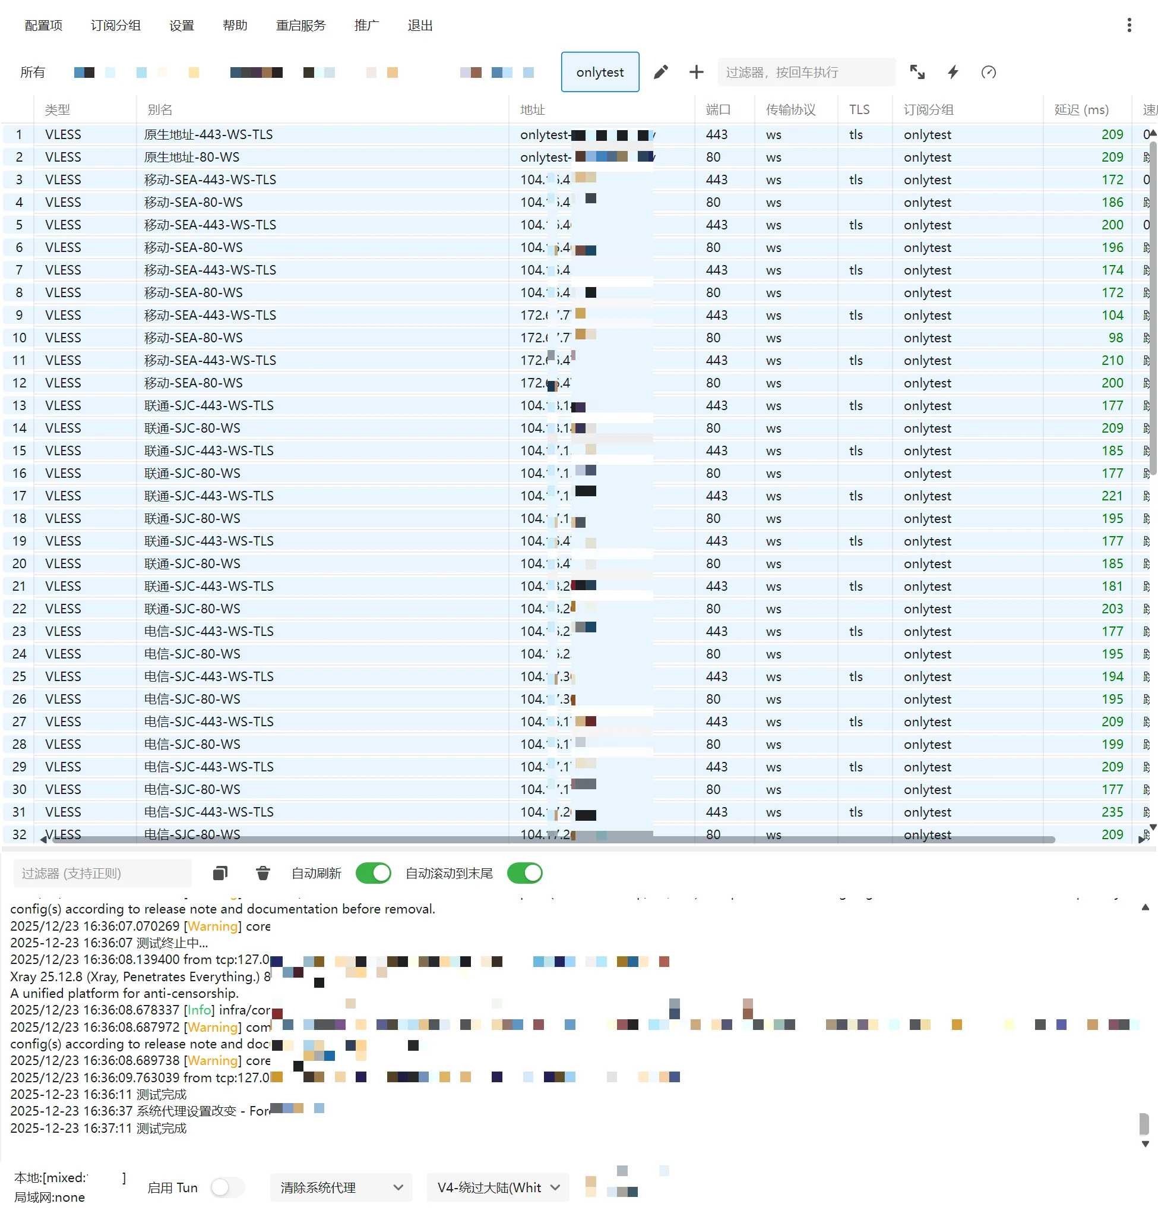
Task: Sort by 延迟 (ms) column header
Action: (1081, 110)
